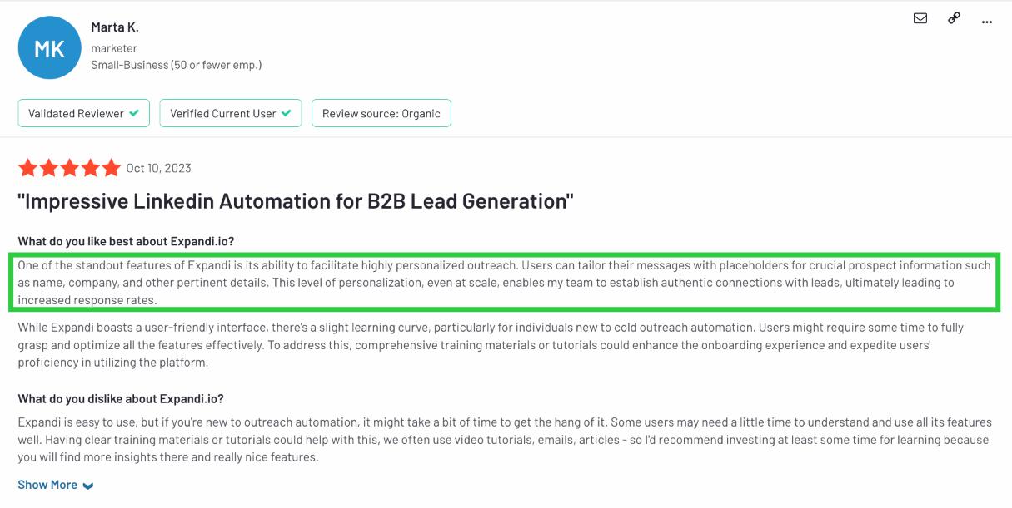
Task: Click the Oct 10, 2023 review date
Action: pyautogui.click(x=158, y=168)
